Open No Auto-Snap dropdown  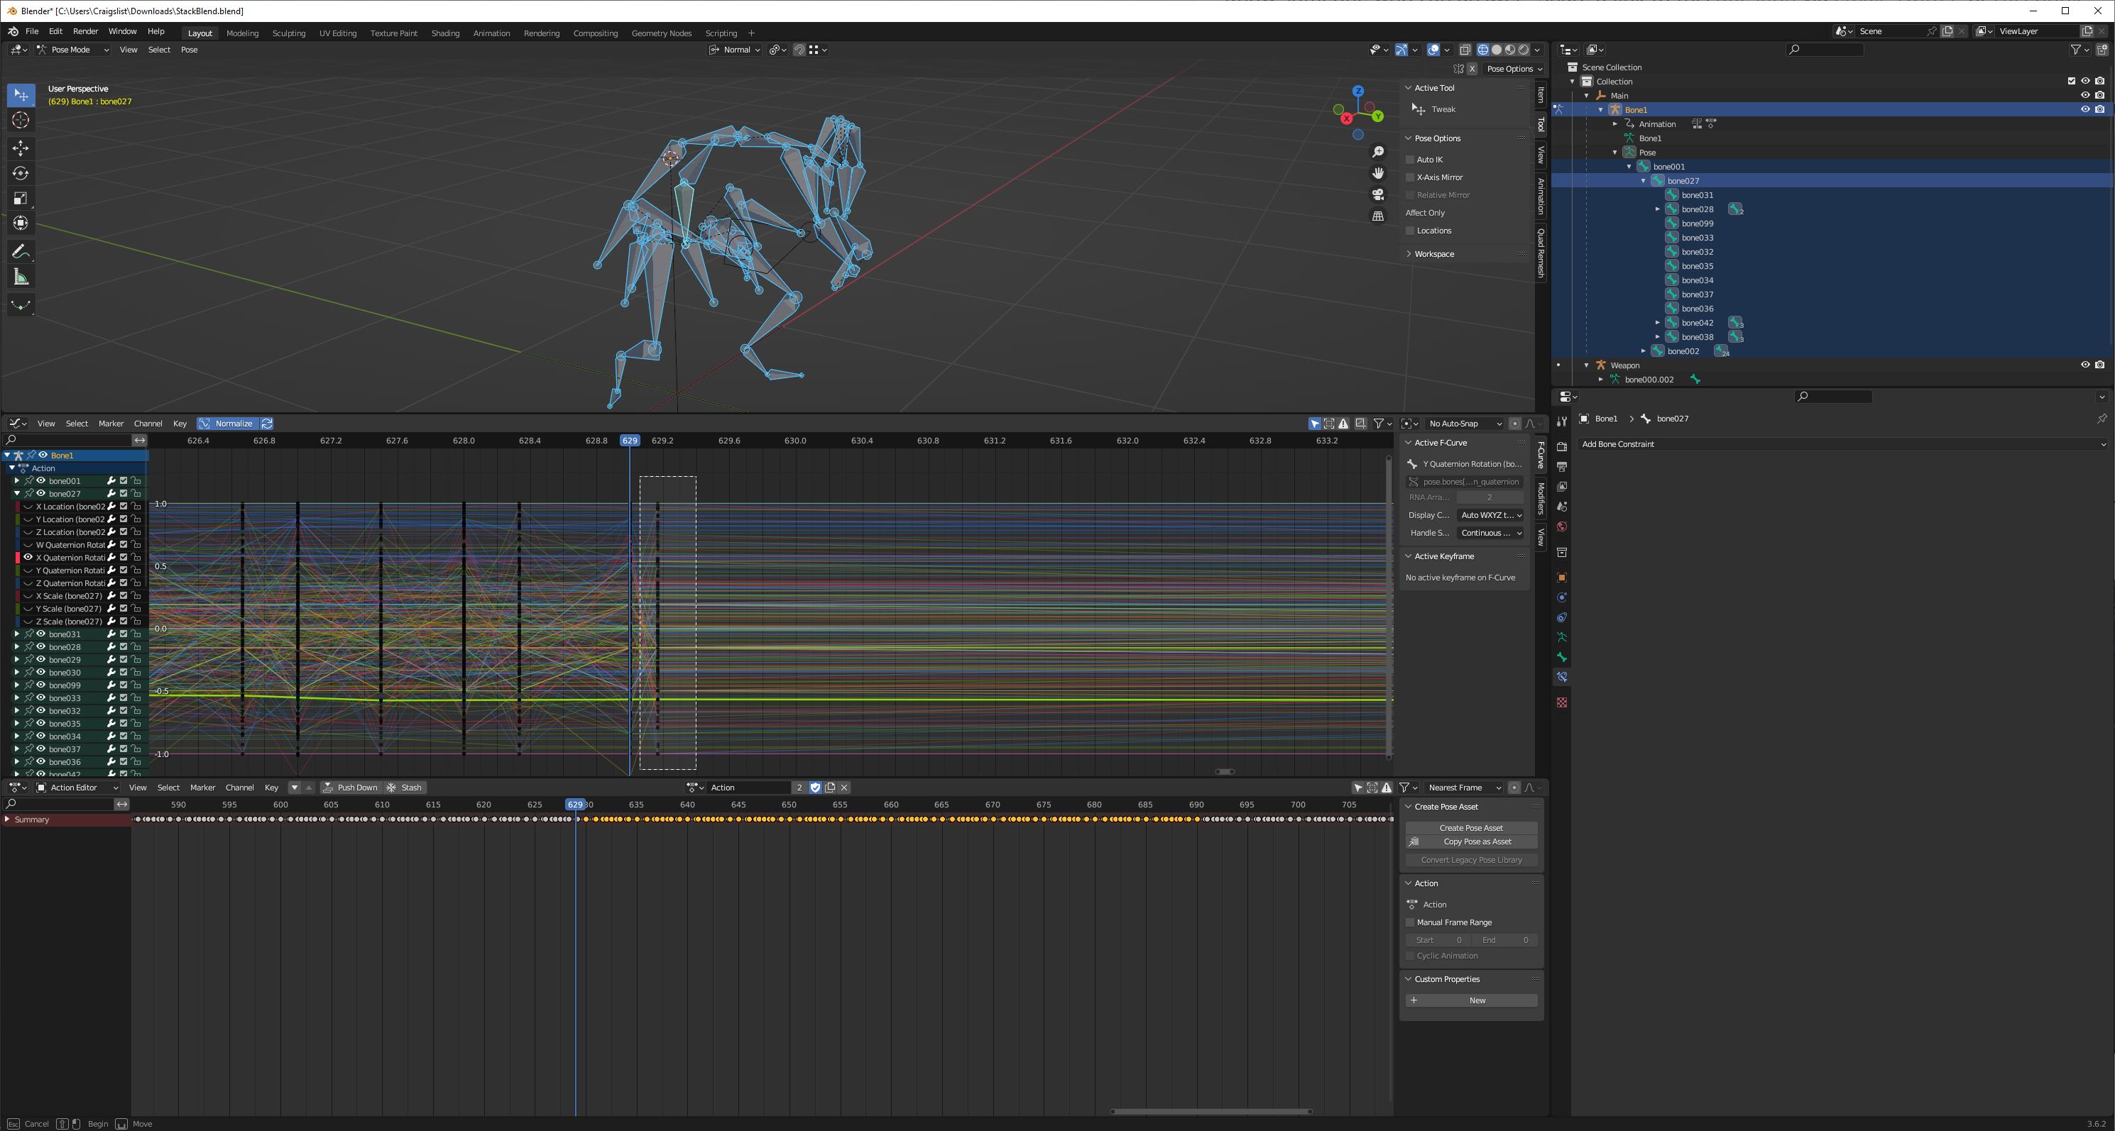(1464, 424)
